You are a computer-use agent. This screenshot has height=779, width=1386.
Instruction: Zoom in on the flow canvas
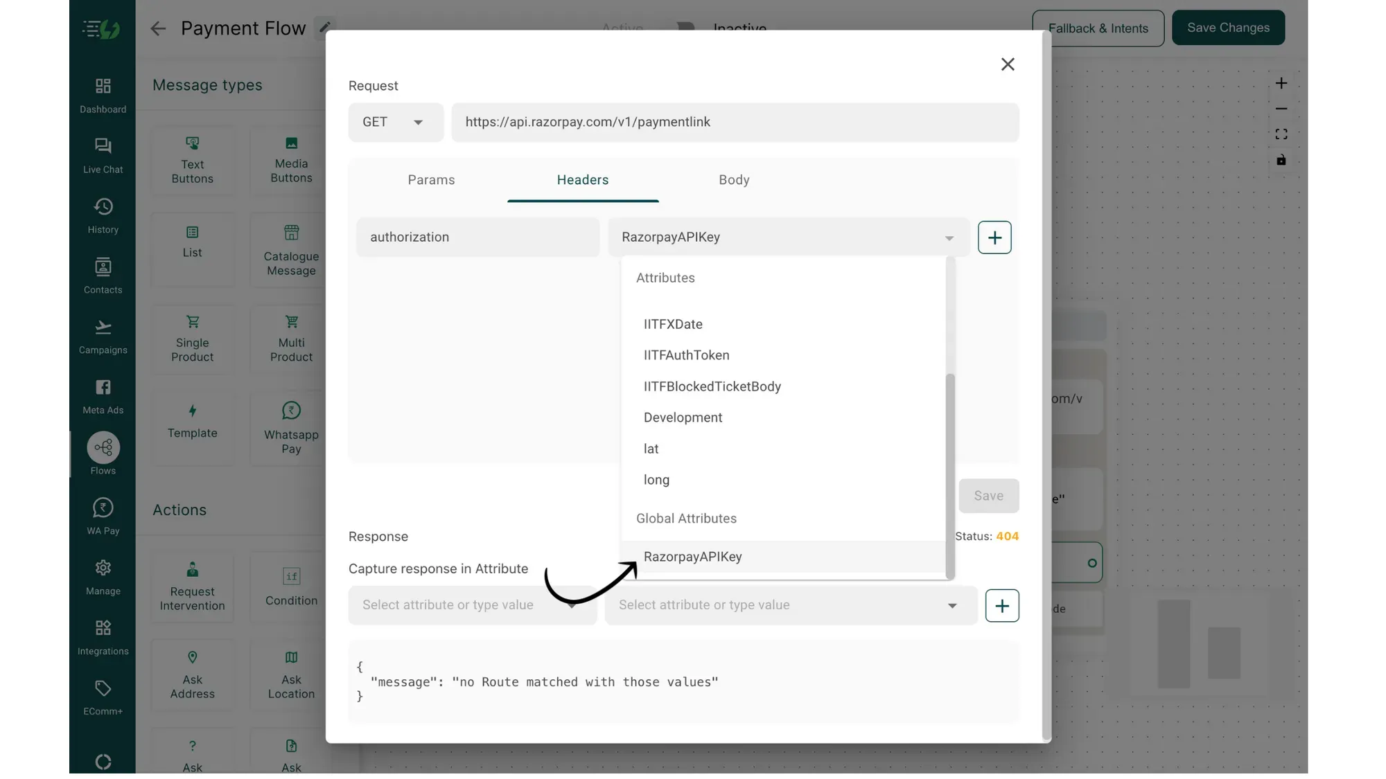click(x=1281, y=83)
